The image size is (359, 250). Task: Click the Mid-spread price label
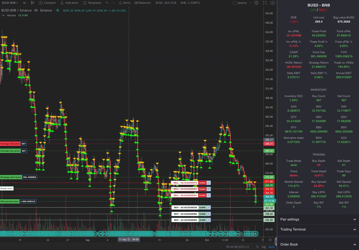(10, 201)
